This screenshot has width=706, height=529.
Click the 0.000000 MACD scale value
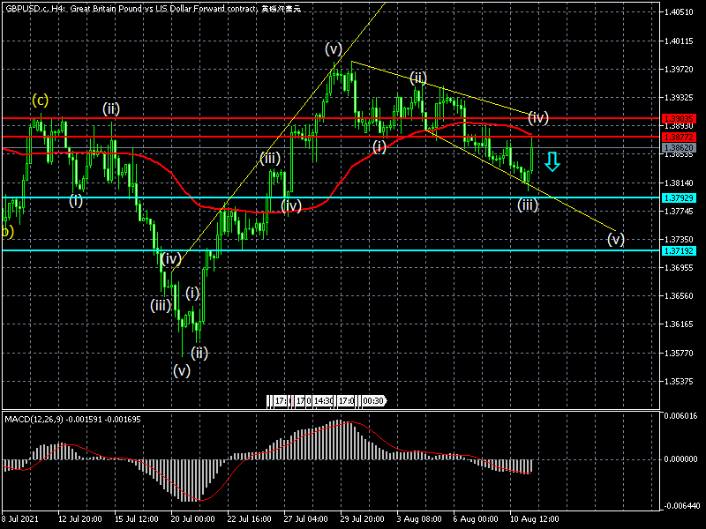[680, 458]
